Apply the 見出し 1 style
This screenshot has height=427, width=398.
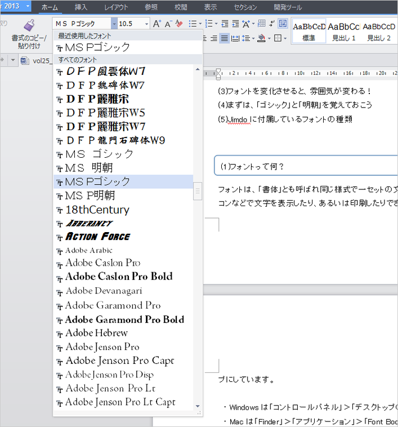pyautogui.click(x=343, y=32)
